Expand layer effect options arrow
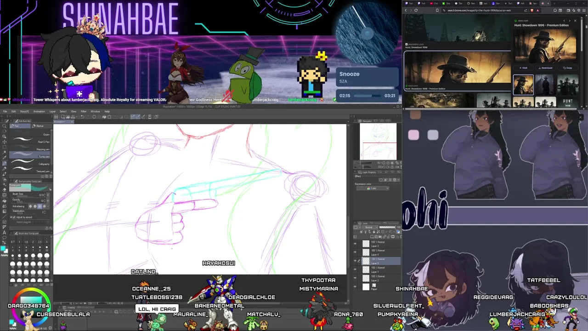Viewport: 588px width, 331px height. pyautogui.click(x=398, y=180)
